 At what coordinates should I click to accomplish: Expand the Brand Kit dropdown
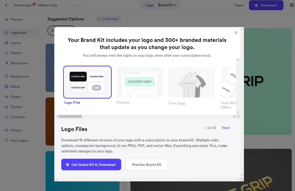tap(166, 5)
